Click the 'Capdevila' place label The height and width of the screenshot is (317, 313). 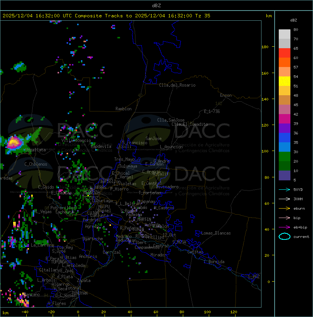tap(101, 146)
